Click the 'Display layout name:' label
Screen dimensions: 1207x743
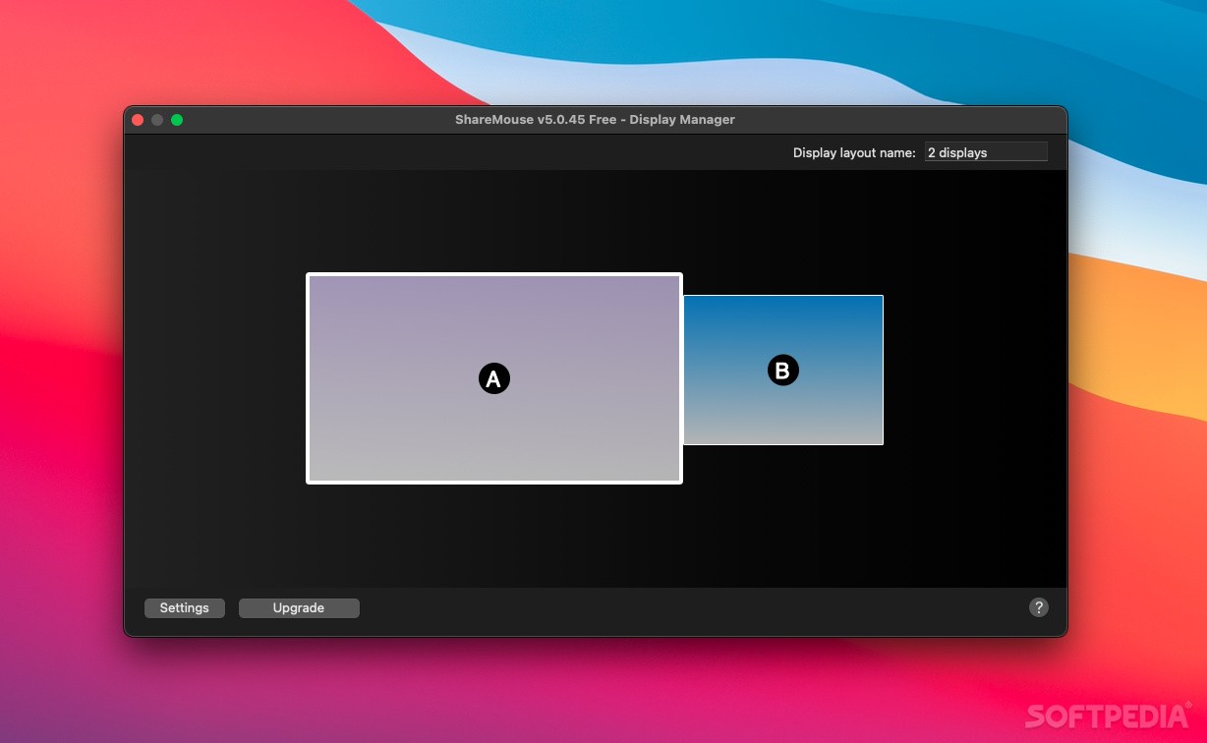pos(853,152)
